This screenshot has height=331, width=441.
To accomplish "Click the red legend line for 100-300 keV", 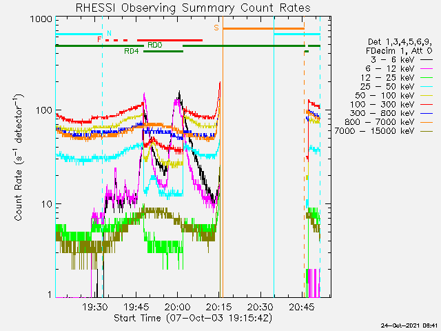I will 427,104.
